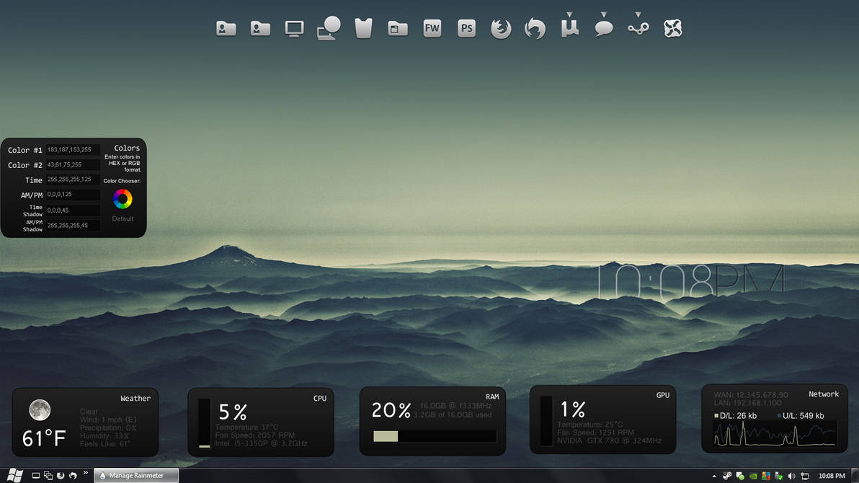This screenshot has width=859, height=483.
Task: Click the Color #2 value field
Action: (72, 164)
